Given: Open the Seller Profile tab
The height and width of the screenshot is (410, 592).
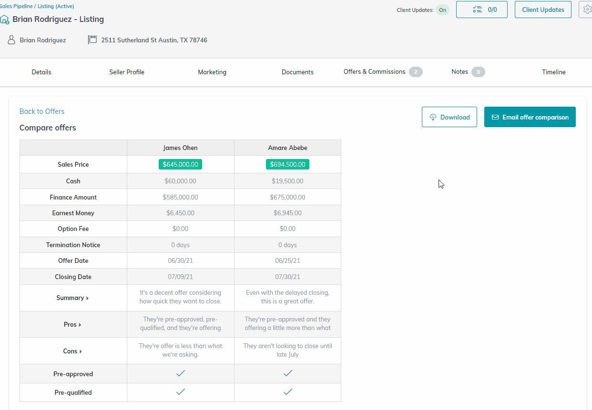Looking at the screenshot, I should (x=127, y=72).
